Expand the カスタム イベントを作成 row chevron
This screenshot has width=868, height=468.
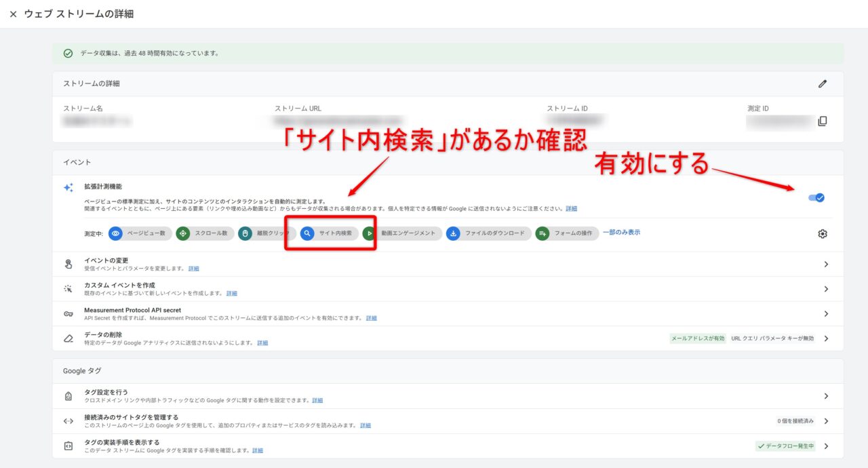(x=825, y=289)
